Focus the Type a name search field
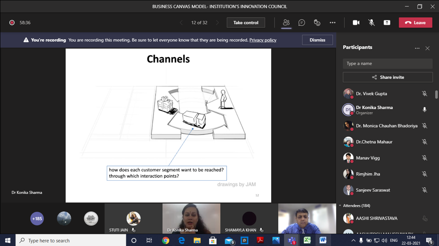The image size is (439, 246). click(x=388, y=63)
